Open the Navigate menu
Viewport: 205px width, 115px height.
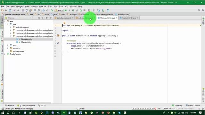[x=20, y=6]
